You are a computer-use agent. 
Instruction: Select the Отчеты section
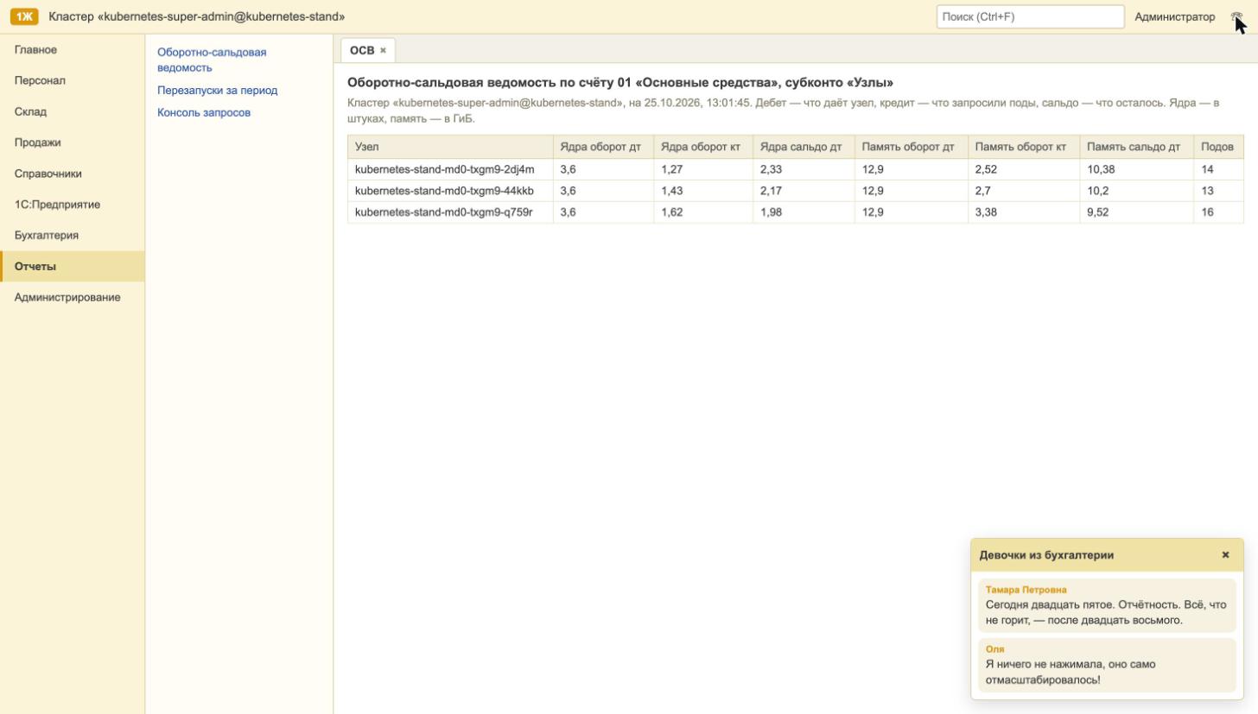(x=73, y=266)
